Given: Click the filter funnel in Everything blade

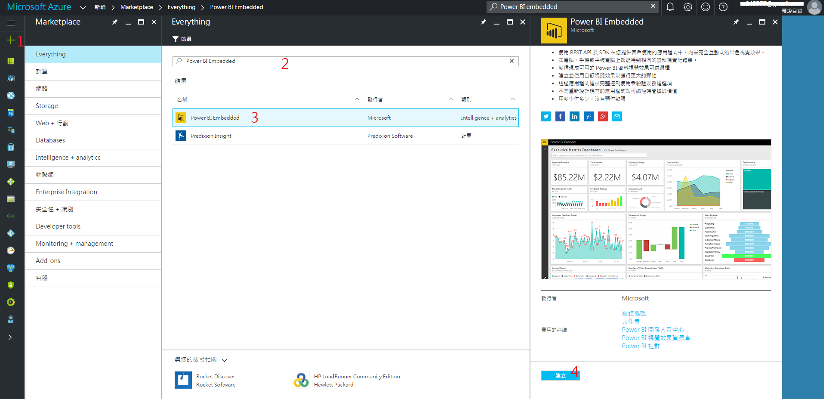Looking at the screenshot, I should click(x=176, y=39).
